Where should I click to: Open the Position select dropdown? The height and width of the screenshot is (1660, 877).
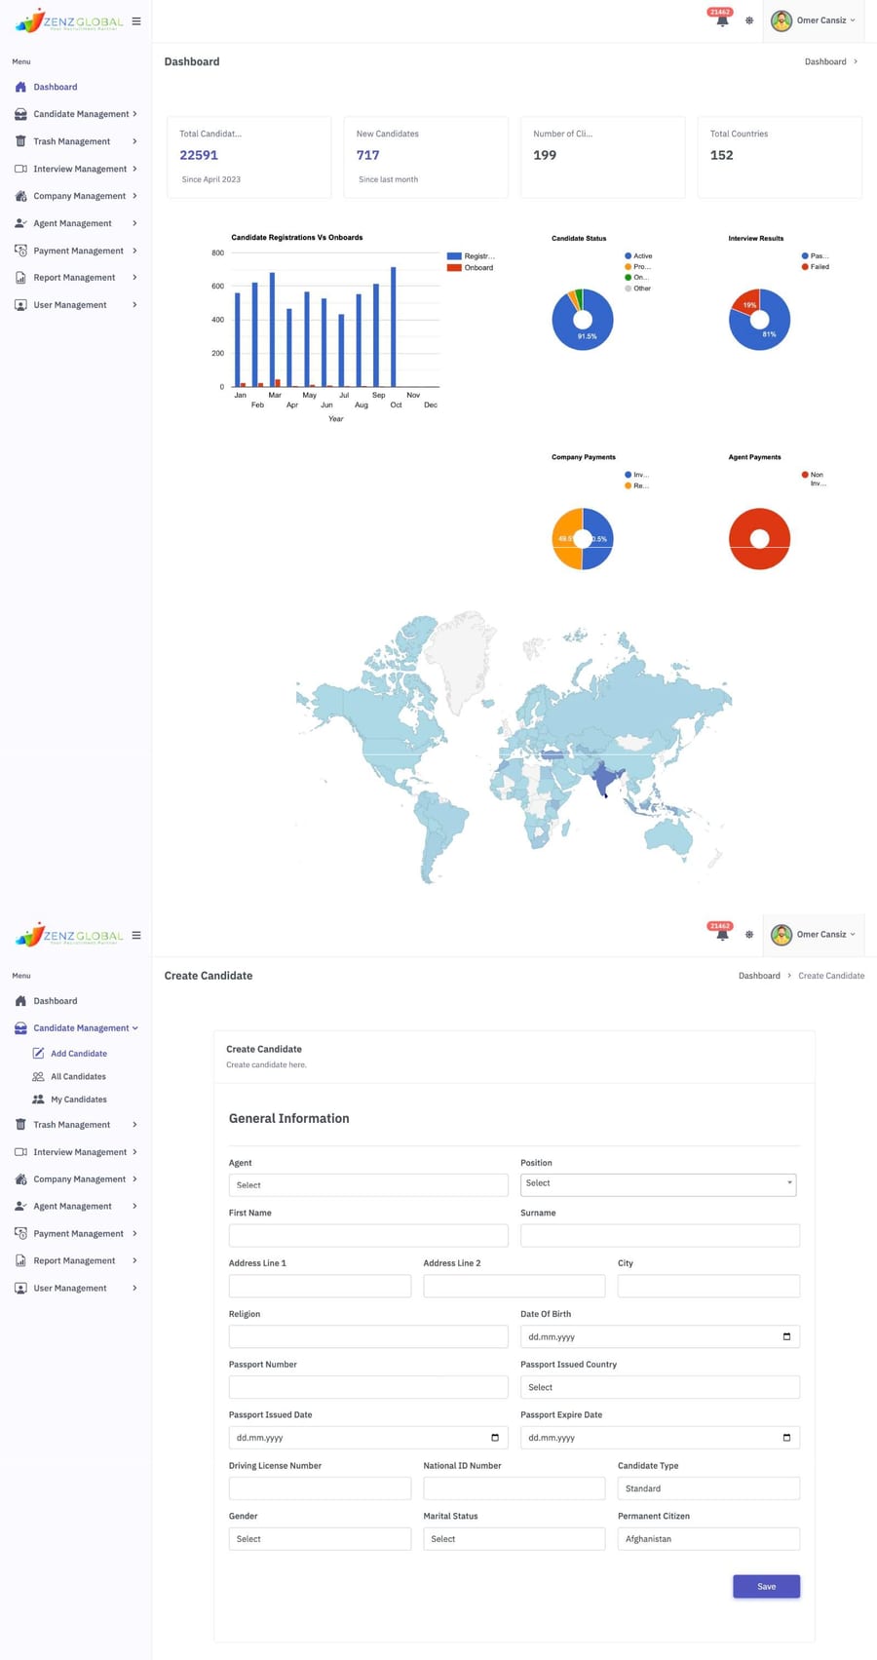tap(659, 1184)
